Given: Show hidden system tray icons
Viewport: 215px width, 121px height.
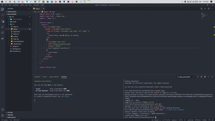Looking at the screenshot, I should 182,2.
